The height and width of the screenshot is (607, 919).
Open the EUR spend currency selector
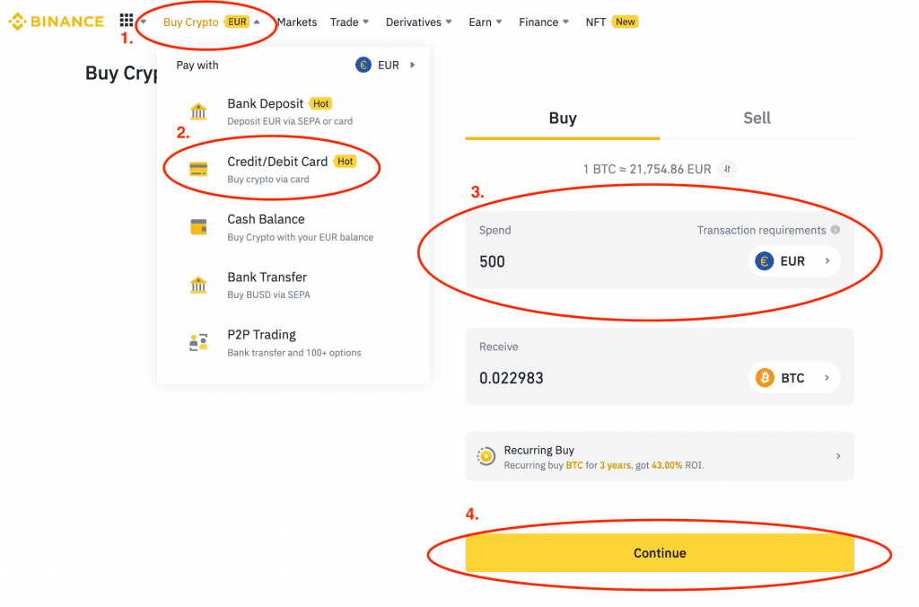coord(793,261)
